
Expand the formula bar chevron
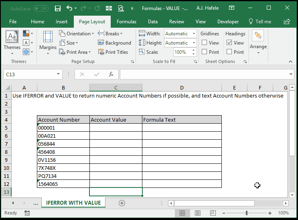(291, 74)
